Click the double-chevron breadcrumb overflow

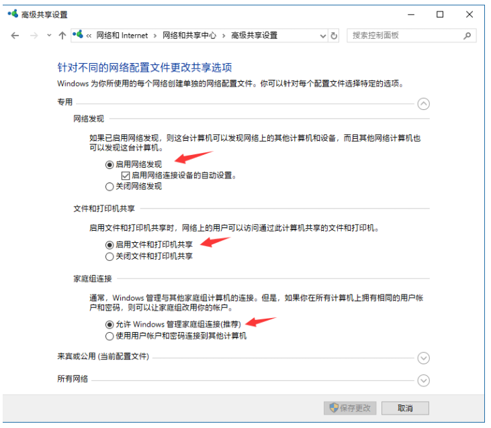89,36
